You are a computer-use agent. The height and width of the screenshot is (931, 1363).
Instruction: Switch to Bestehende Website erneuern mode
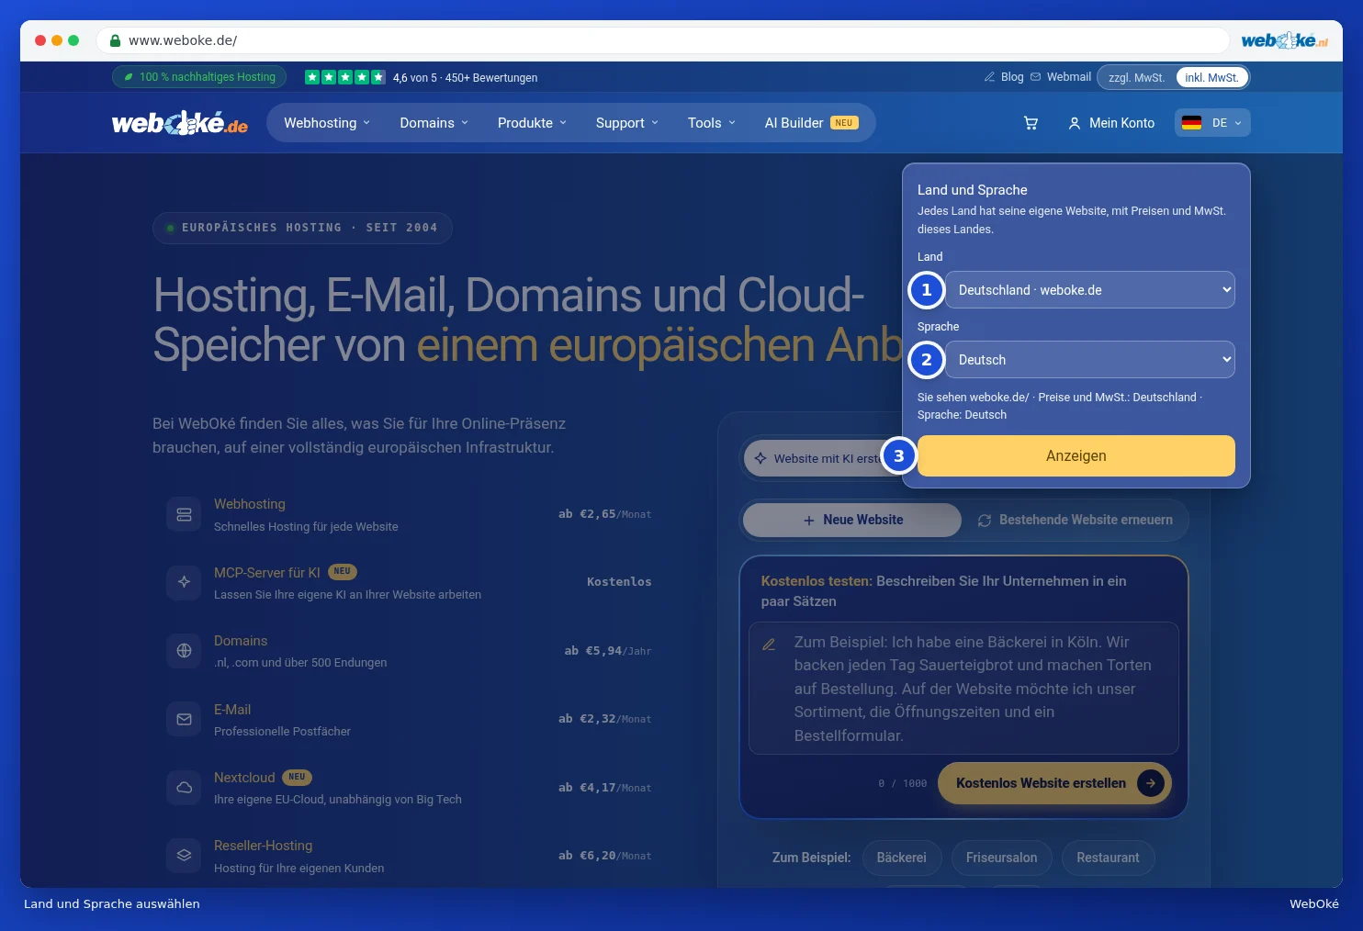coord(1075,520)
